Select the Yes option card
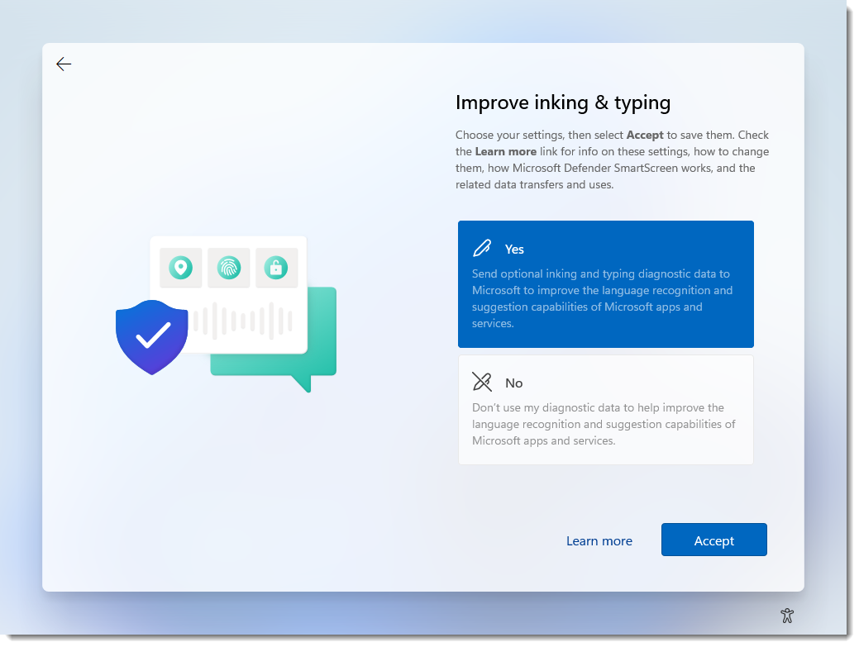Screen dimensions: 859x647 [x=606, y=283]
